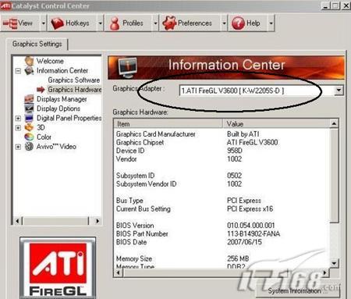This screenshot has height=299, width=351.
Task: Open the Help dropdown arrow
Action: 271,23
